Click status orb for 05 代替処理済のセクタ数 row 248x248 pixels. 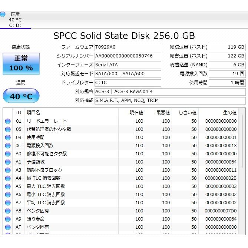8,129
